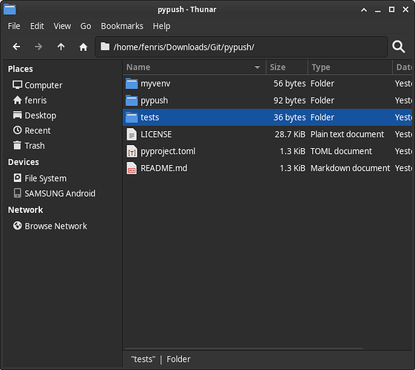Click the Name column sort arrow
Screen dimensions: 415x370
pos(257,67)
